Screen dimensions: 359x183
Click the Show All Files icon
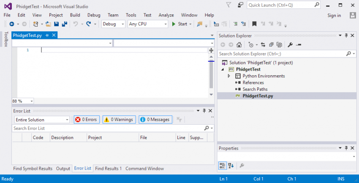point(279,45)
